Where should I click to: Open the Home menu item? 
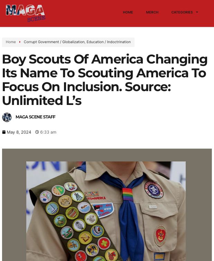(x=128, y=12)
